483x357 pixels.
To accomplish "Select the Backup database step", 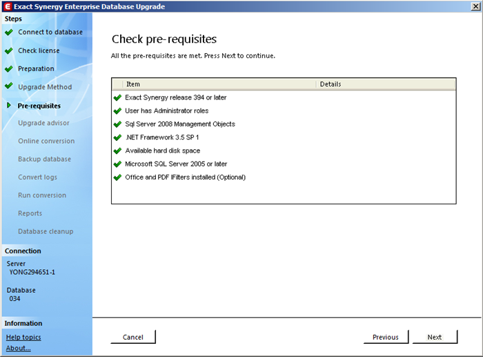I will click(x=44, y=159).
